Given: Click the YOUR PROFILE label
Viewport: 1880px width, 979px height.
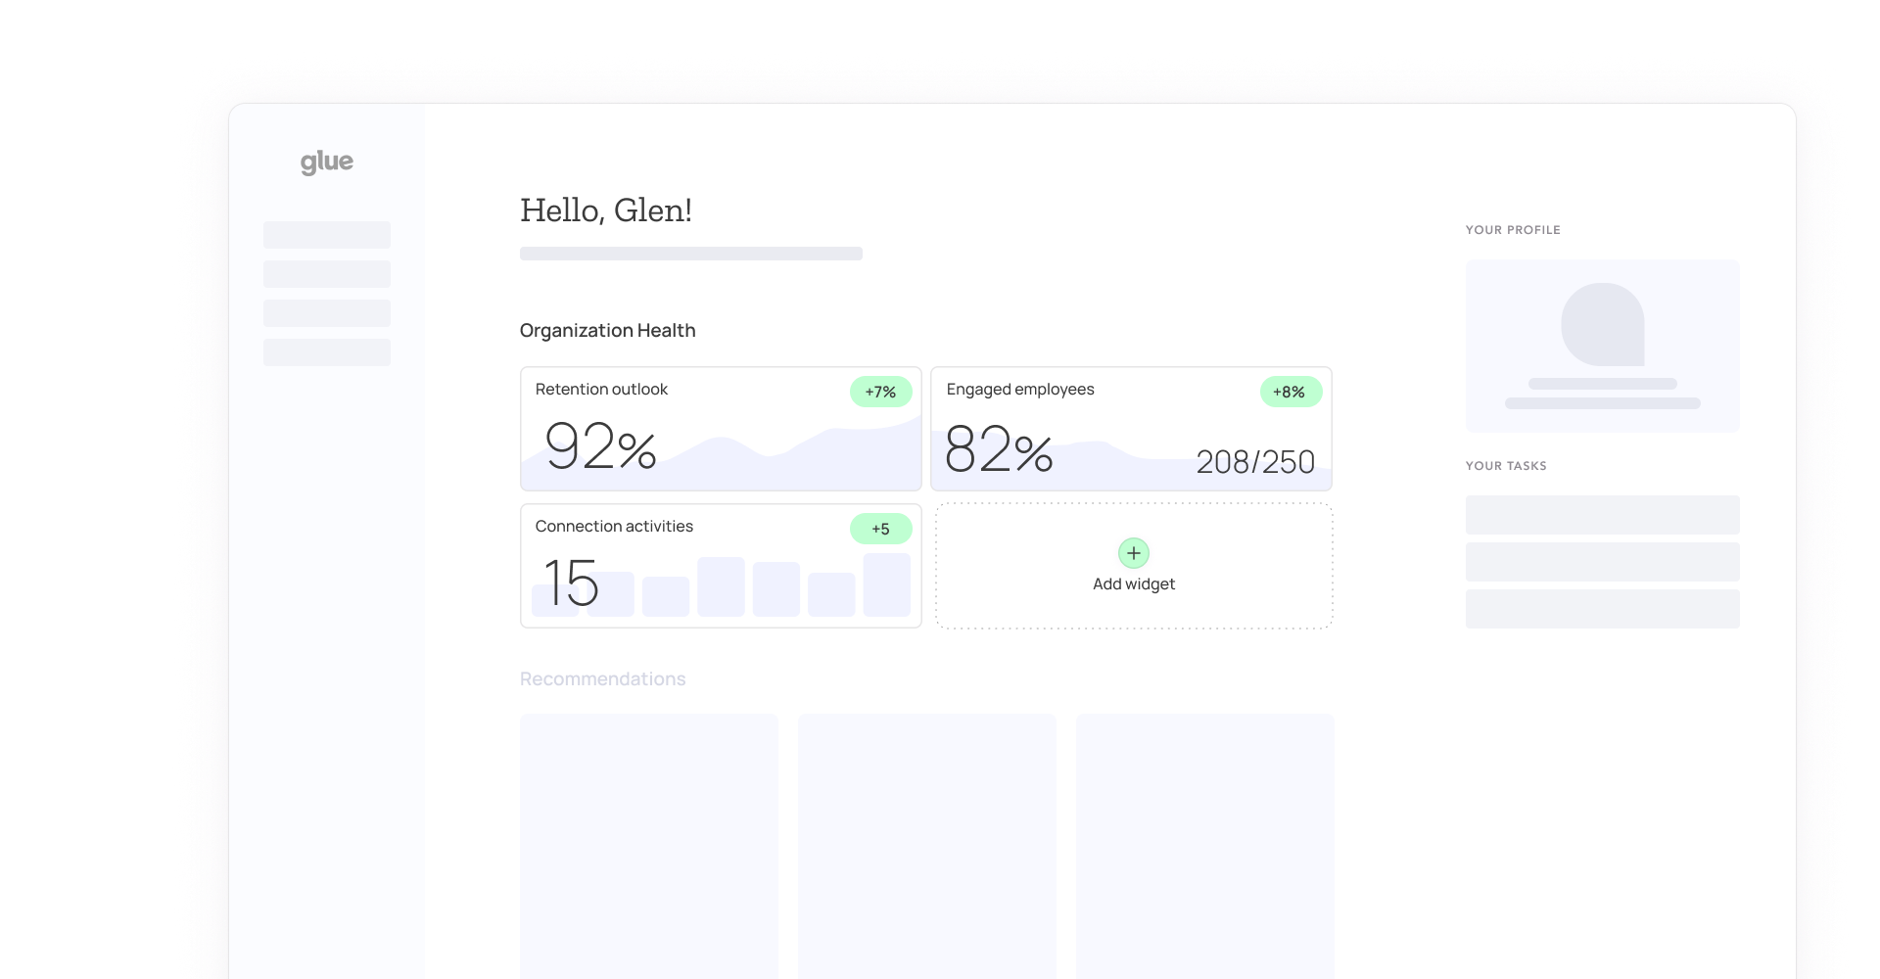Looking at the screenshot, I should tap(1513, 230).
